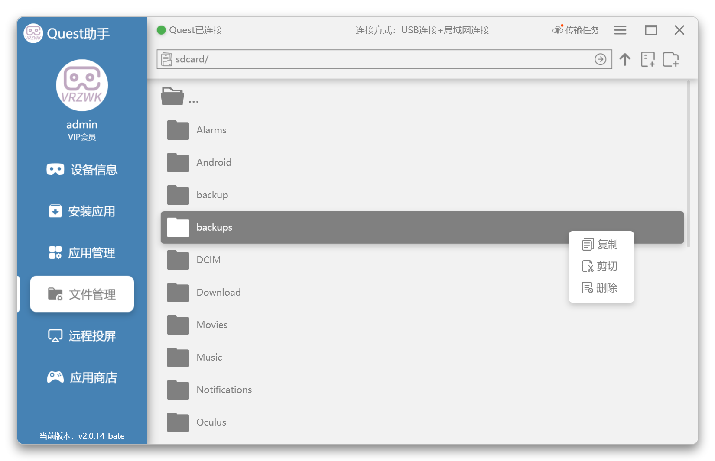
Task: Open Remote Screen Casting section
Action: 82,336
